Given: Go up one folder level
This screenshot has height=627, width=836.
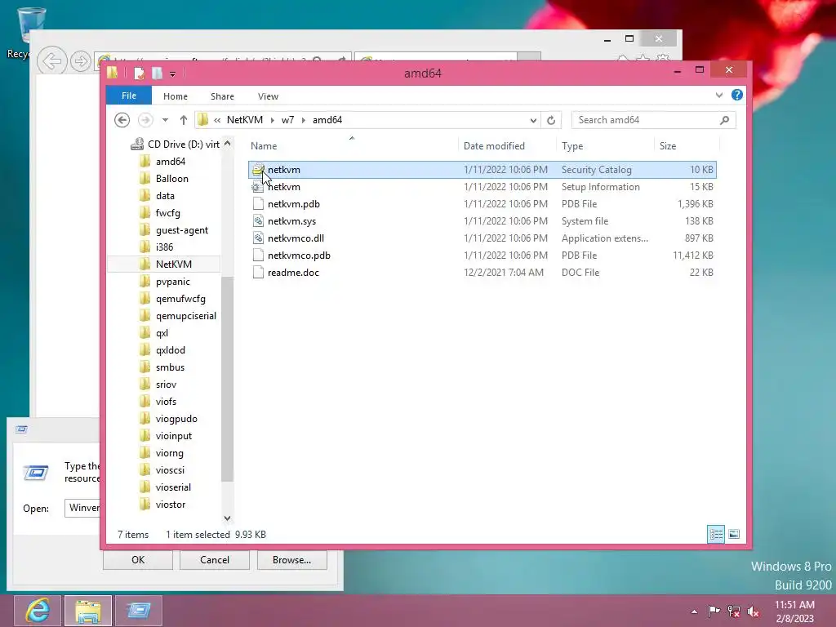Looking at the screenshot, I should (x=184, y=120).
